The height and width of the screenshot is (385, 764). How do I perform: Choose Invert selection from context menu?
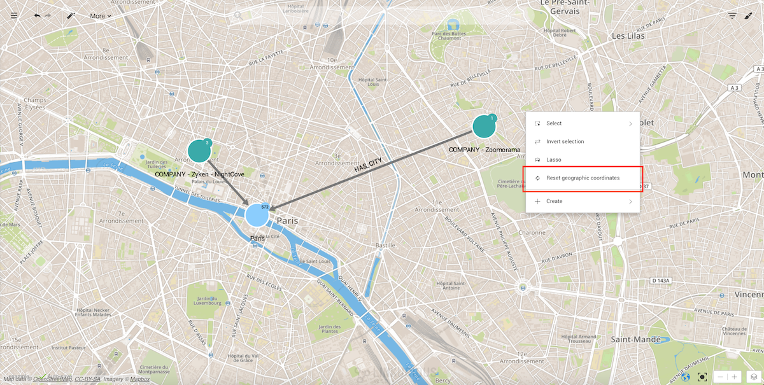pyautogui.click(x=565, y=141)
